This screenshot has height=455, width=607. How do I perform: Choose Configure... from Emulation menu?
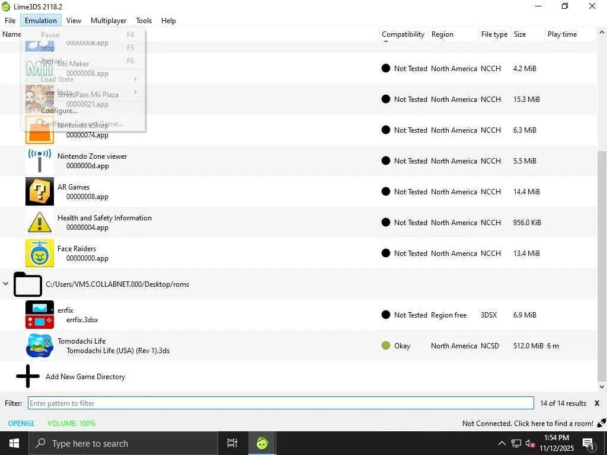(83, 111)
